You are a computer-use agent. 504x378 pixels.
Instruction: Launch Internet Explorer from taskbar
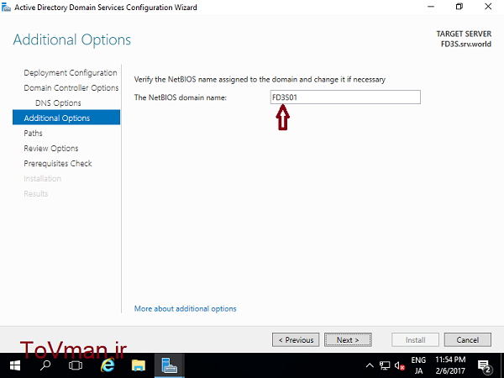tap(108, 365)
